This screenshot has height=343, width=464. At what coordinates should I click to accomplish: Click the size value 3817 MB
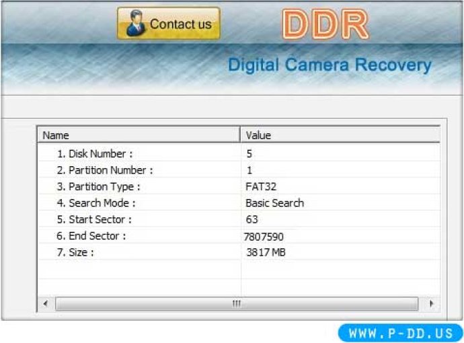[266, 252]
